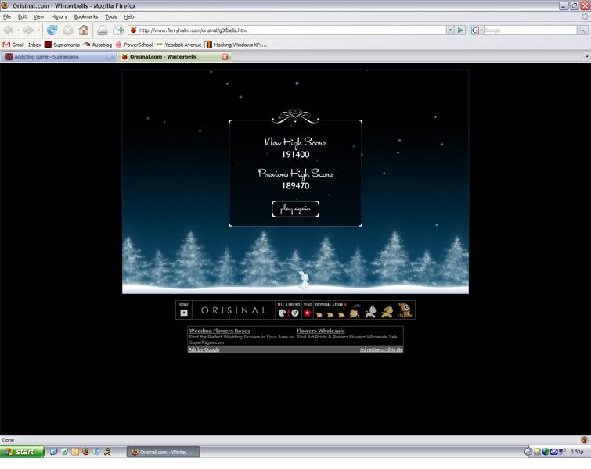
Task: Open the Wedding Flowers Roses ad link
Action: 220,331
